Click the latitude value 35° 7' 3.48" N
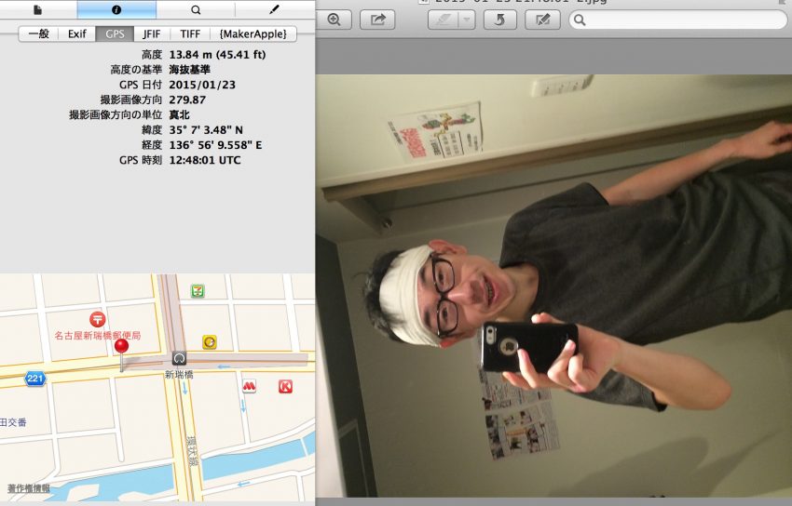 point(206,130)
